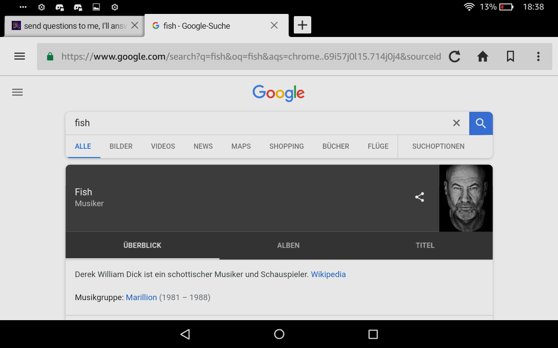Share the Fish knowledge panel
The height and width of the screenshot is (348, 558).
(419, 197)
